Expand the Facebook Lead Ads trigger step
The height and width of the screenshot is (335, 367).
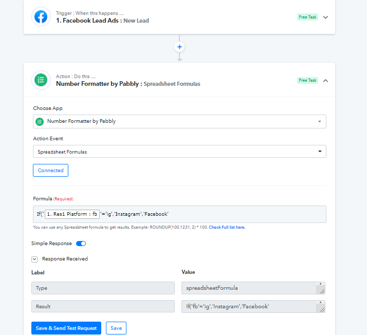click(325, 17)
